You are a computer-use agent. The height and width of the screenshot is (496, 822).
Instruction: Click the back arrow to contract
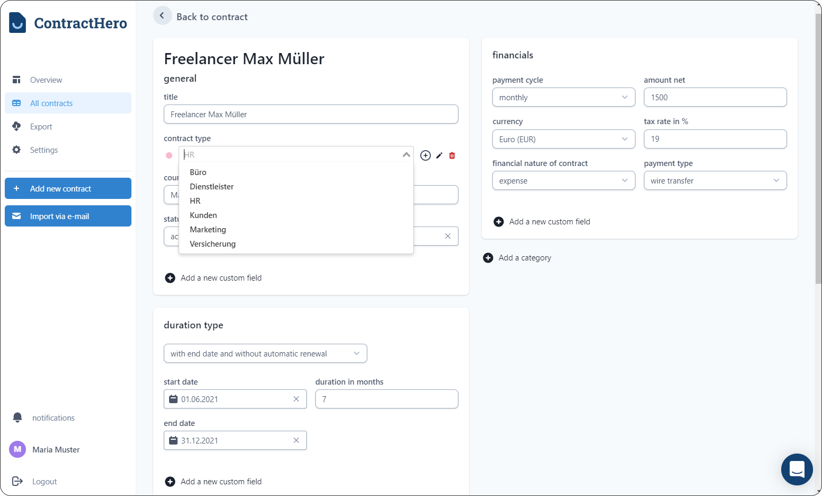(162, 16)
